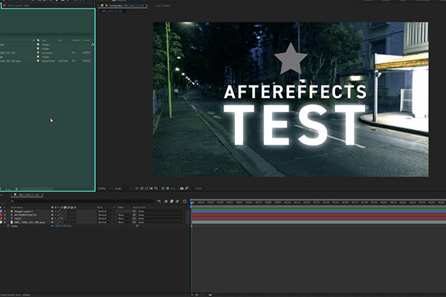Open blending Mode dropdown for Shape Layer 1
This screenshot has height=297, width=446.
coord(104,212)
